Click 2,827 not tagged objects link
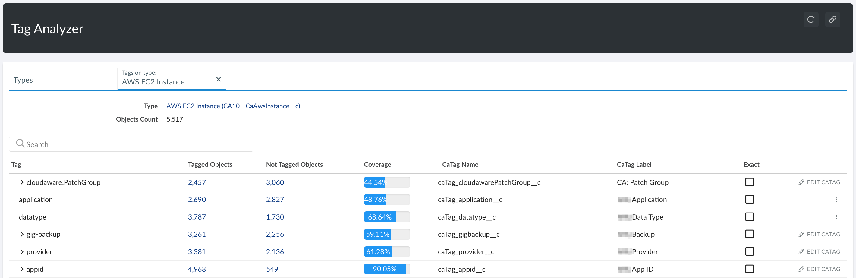This screenshot has height=278, width=856. [x=275, y=200]
